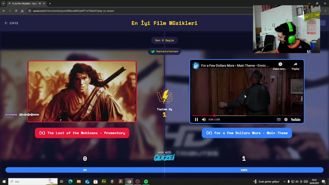Image resolution: width=329 pixels, height=185 pixels.
Task: Open a new browser tab
Action: point(50,4)
